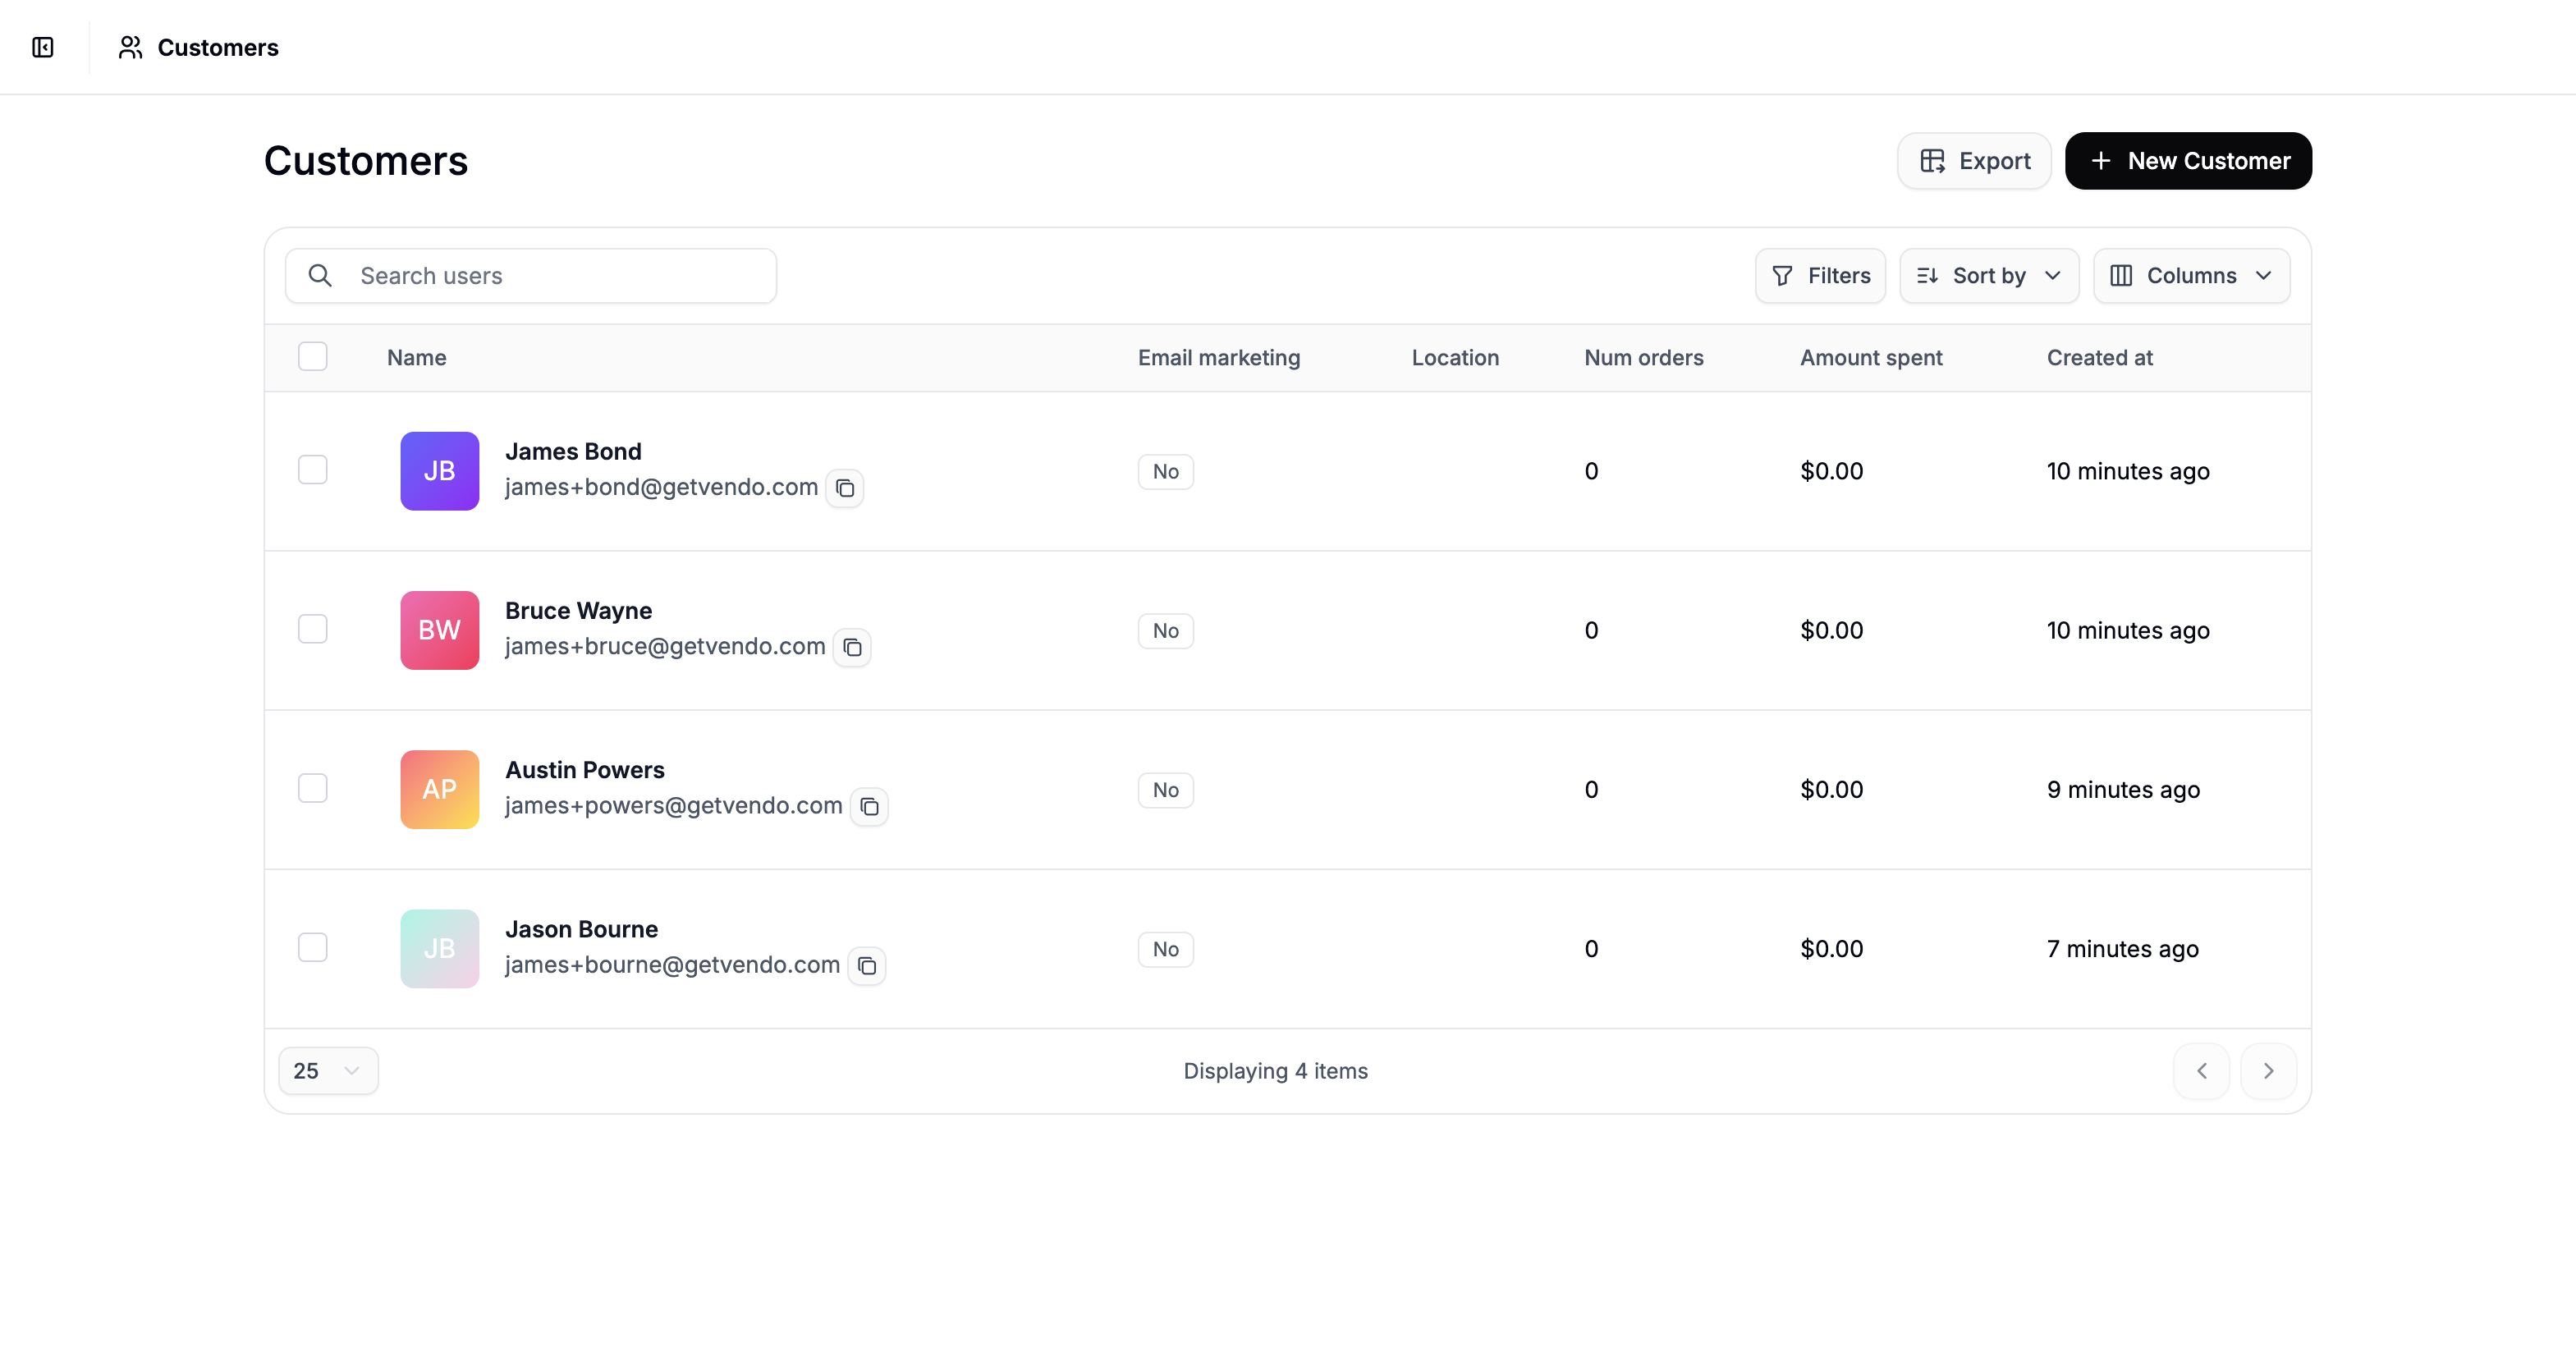Open the Jason Bourne customer name
Screen dimensions: 2576x1361
[581, 929]
